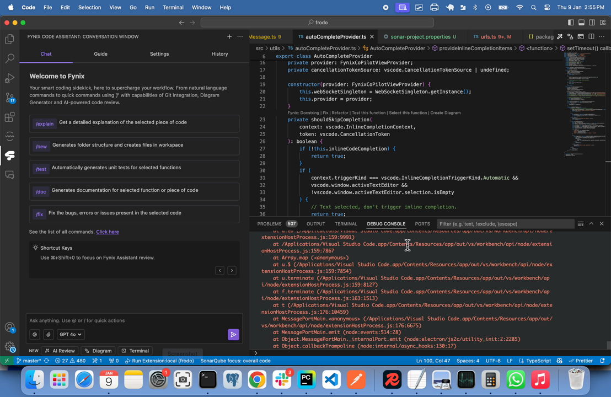Open conversation window more actions ellipsis
611x397 pixels.
[x=240, y=36]
